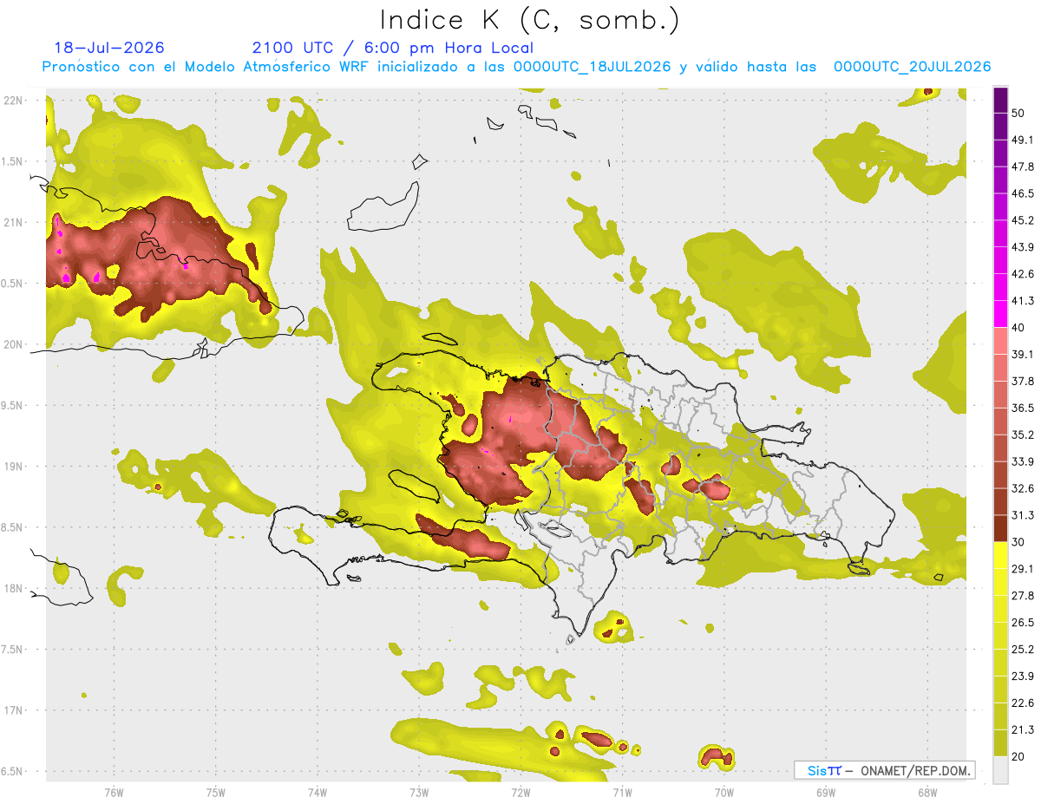The height and width of the screenshot is (804, 1041).
Task: Click the magenta color bar segment between 40 and 41.3
Action: pos(1000,314)
